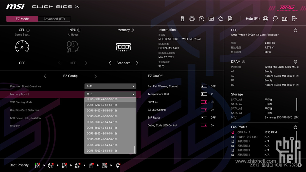This screenshot has height=172, width=306.
Task: Open Fan Profile settings gear
Action: [x=295, y=127]
